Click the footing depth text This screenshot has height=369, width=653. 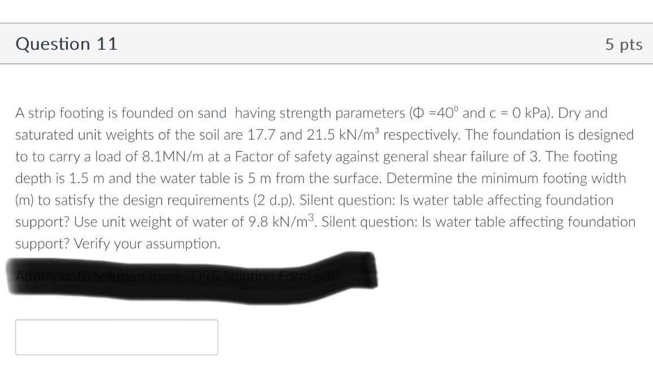(62, 178)
